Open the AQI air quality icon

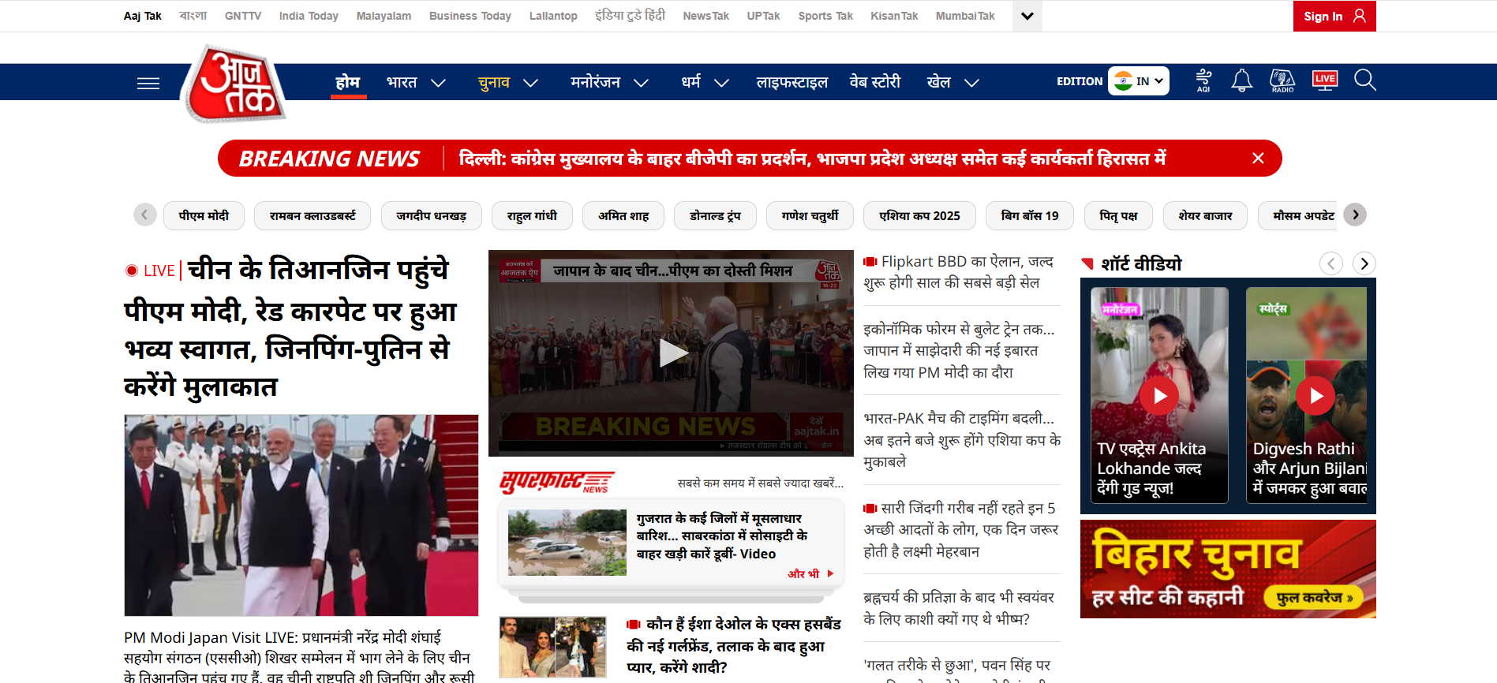(x=1203, y=80)
